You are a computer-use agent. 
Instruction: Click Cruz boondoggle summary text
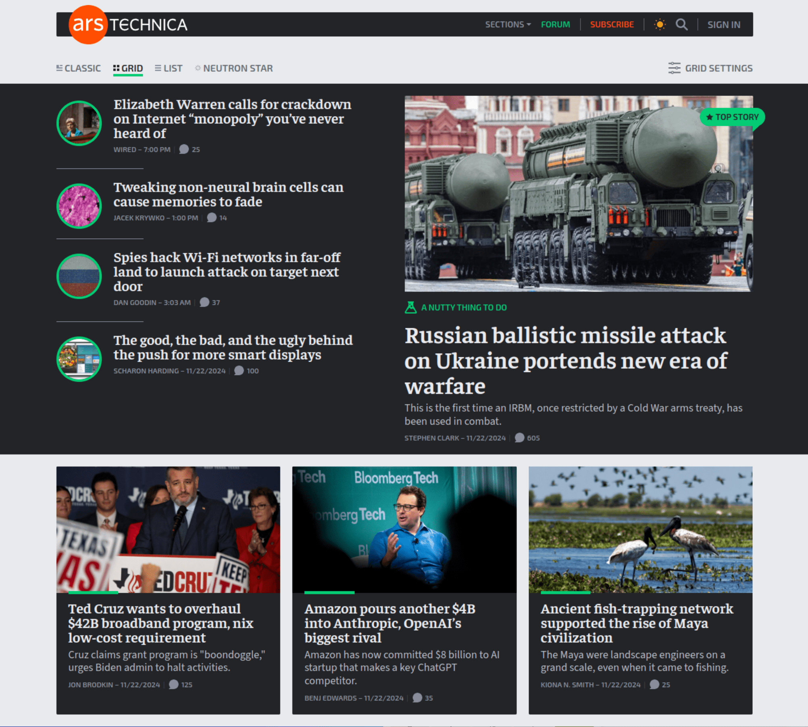167,661
